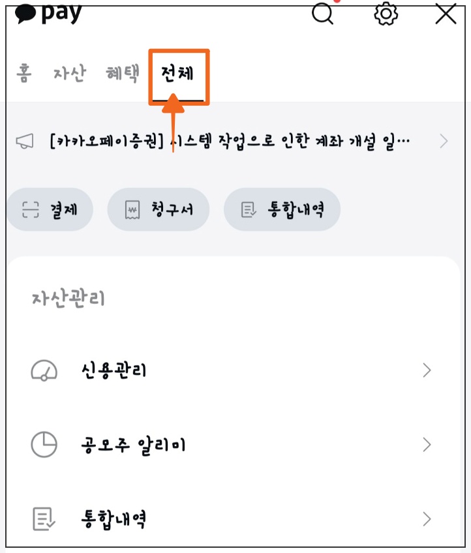This screenshot has width=471, height=553.
Task: Open 공모주 알리미 via its chevron
Action: (x=427, y=445)
